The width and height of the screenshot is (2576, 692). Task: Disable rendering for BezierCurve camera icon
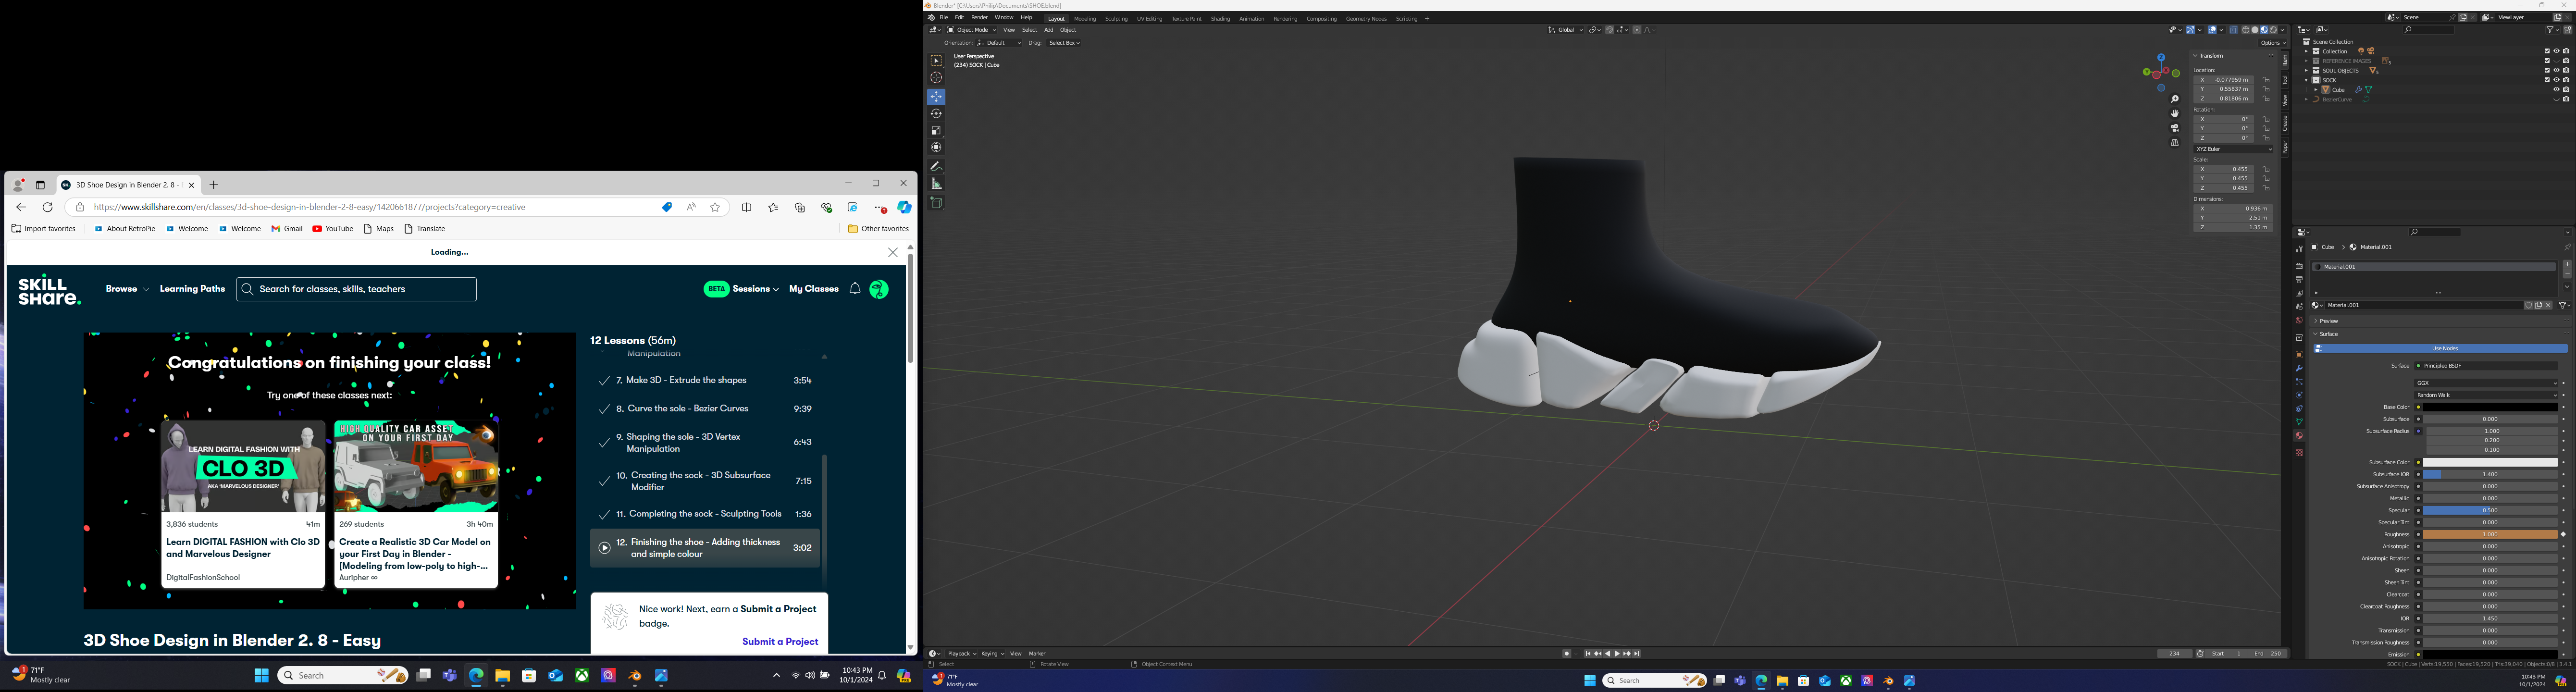[x=2566, y=99]
